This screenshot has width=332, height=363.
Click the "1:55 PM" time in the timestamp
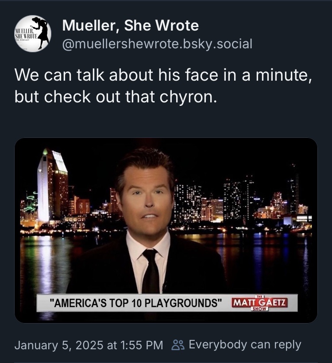coord(143,345)
